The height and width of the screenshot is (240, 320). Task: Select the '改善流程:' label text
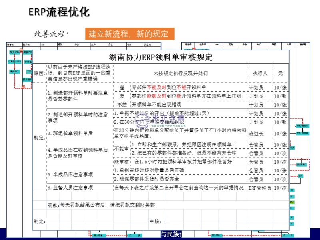point(51,34)
